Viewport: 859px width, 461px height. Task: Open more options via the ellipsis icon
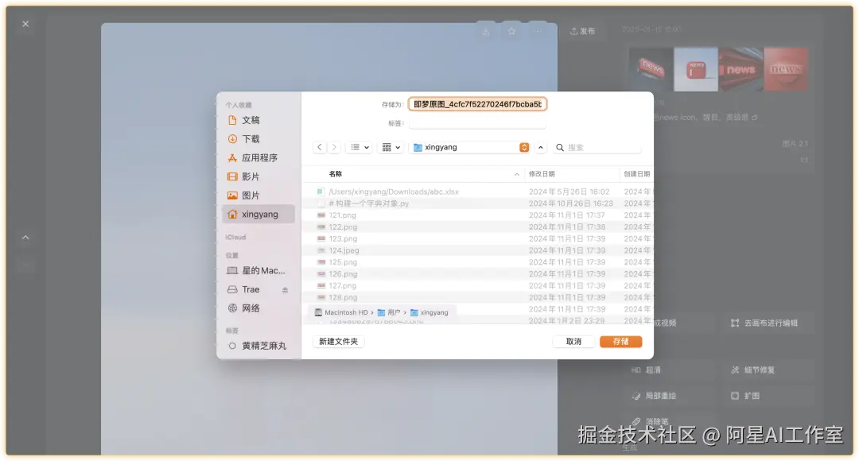tap(538, 31)
